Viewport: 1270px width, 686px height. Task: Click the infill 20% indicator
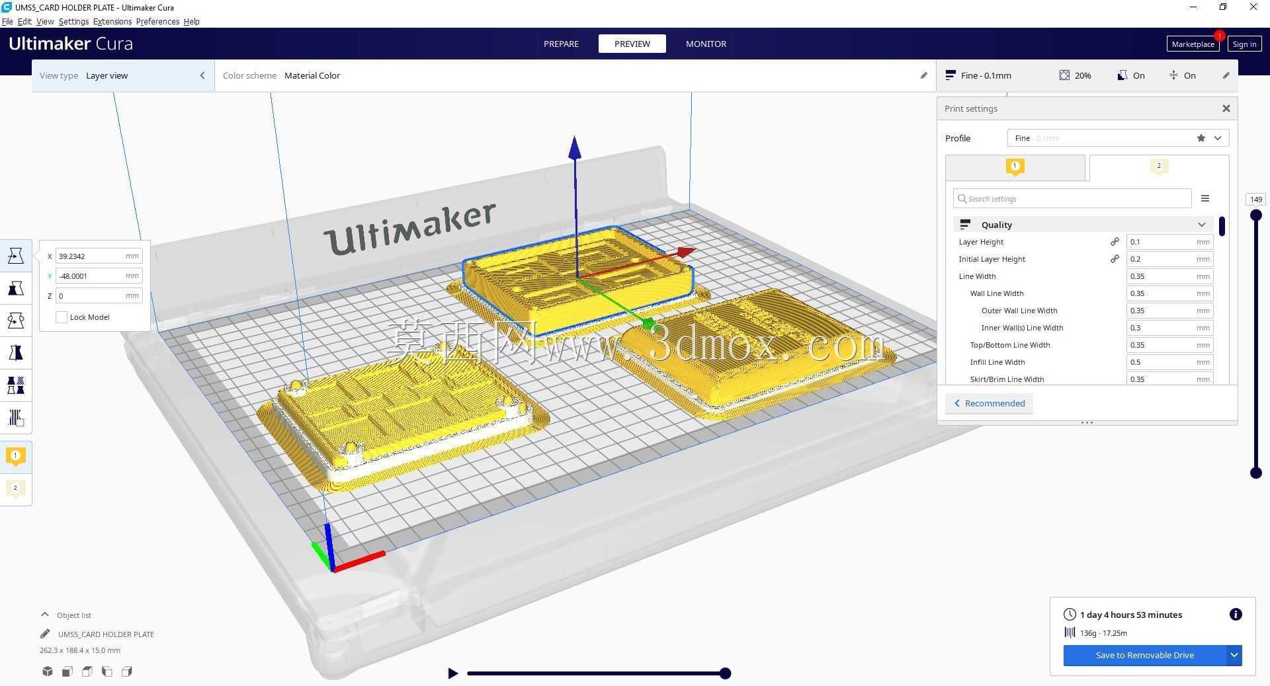click(x=1075, y=75)
